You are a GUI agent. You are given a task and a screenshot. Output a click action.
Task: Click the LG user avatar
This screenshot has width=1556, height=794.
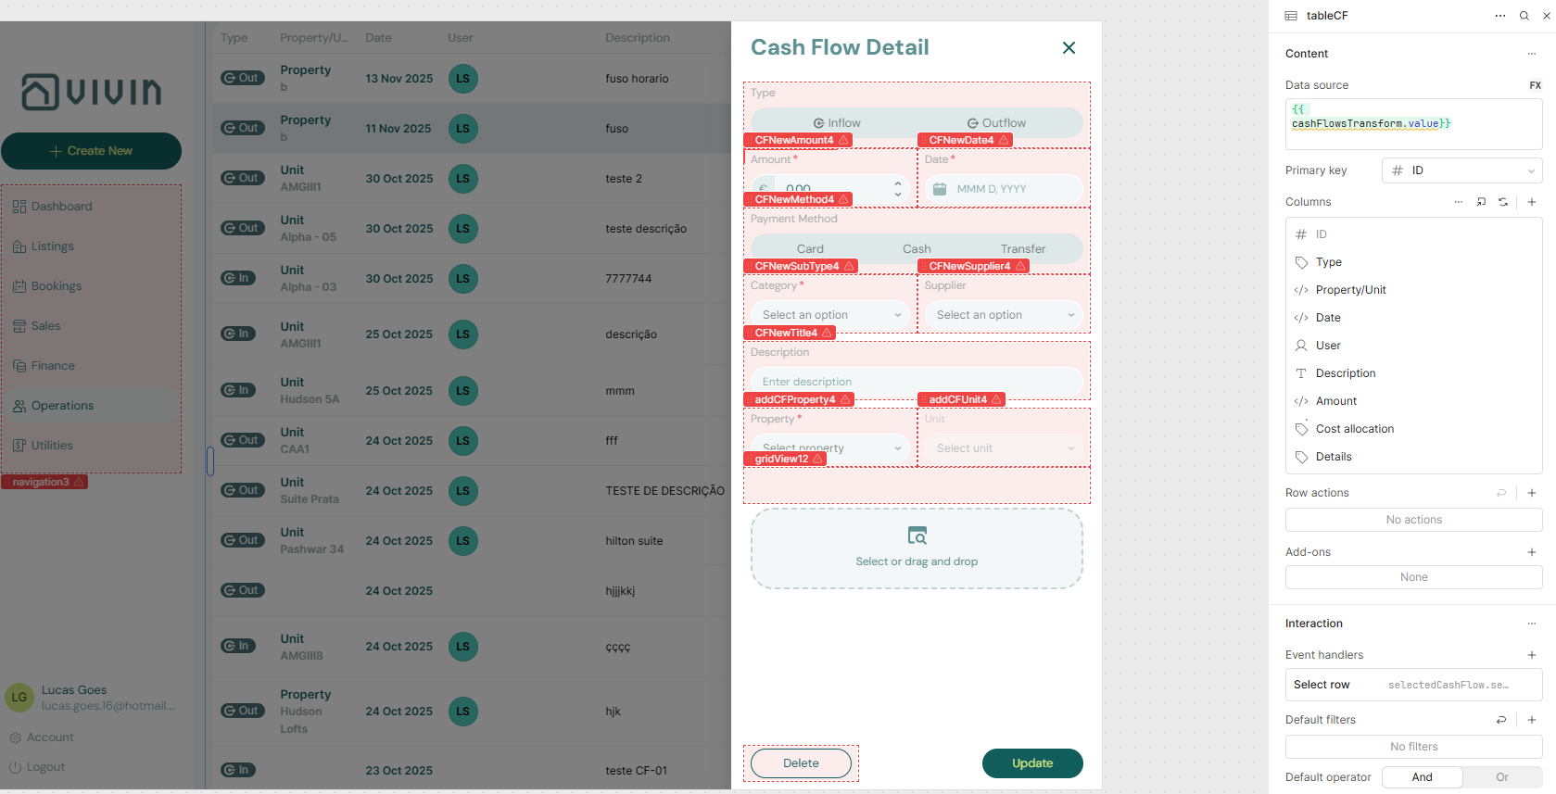[19, 698]
